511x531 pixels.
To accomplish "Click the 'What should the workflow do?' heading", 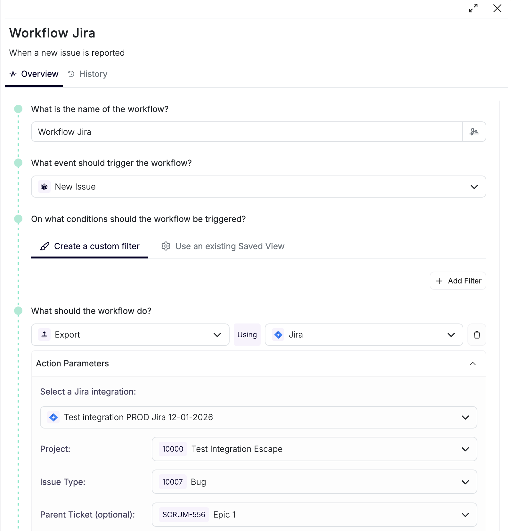I will pos(91,311).
